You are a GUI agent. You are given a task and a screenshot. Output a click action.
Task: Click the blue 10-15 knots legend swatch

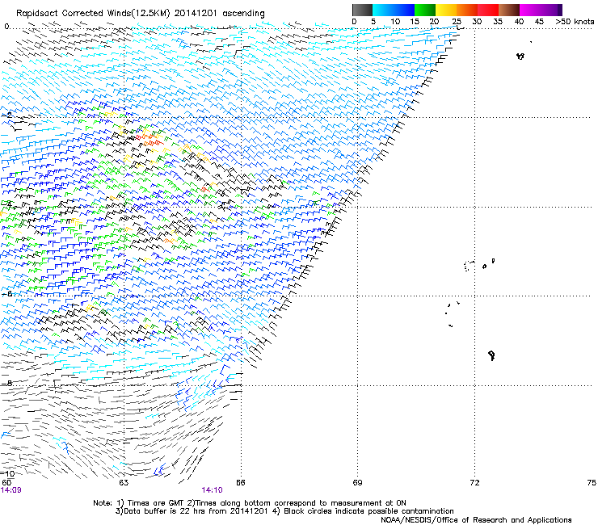(x=404, y=10)
